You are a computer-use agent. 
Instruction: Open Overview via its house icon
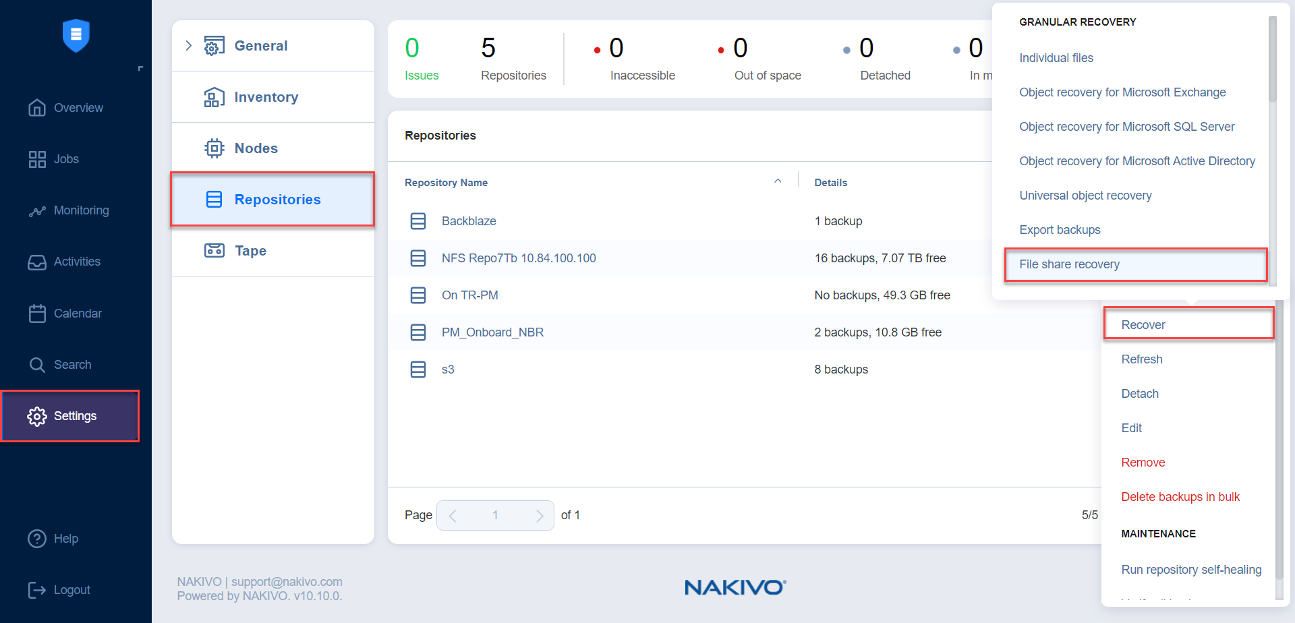coord(37,108)
